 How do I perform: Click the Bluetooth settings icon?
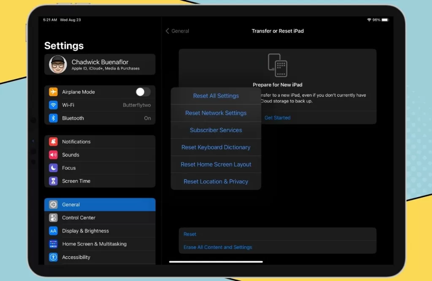[x=53, y=118]
